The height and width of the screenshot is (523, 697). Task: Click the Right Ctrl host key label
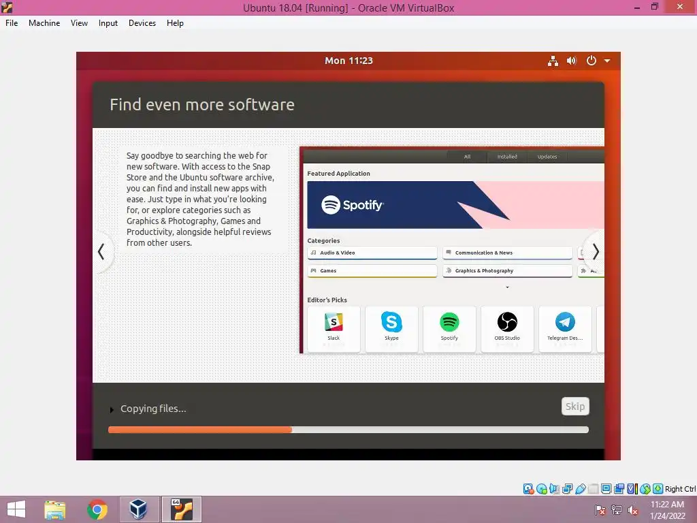pyautogui.click(x=680, y=489)
